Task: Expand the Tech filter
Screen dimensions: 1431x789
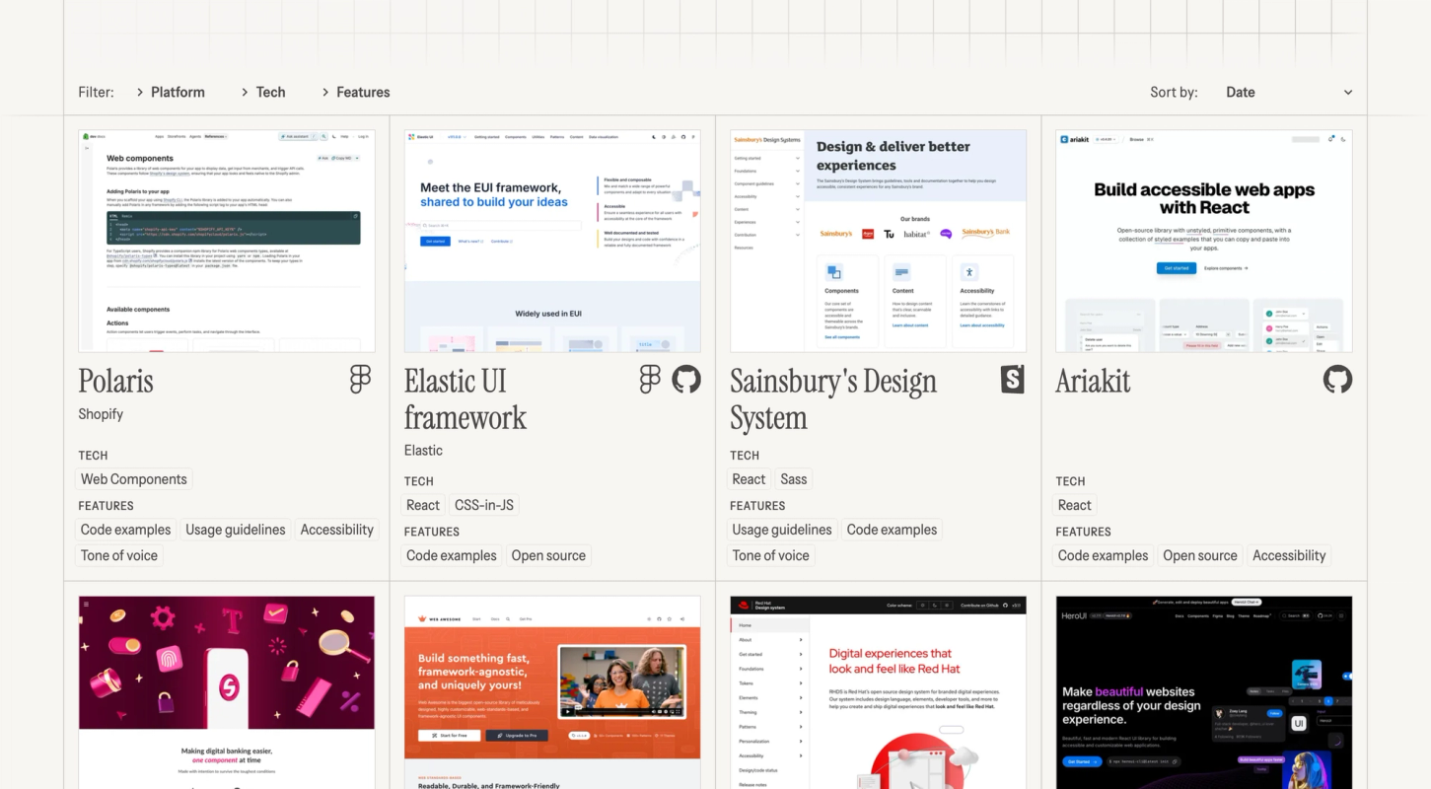Action: 262,92
